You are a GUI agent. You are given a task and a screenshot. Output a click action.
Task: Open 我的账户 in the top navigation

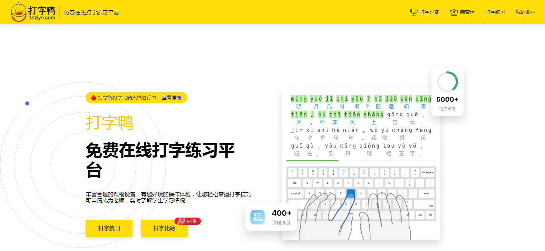tap(525, 12)
